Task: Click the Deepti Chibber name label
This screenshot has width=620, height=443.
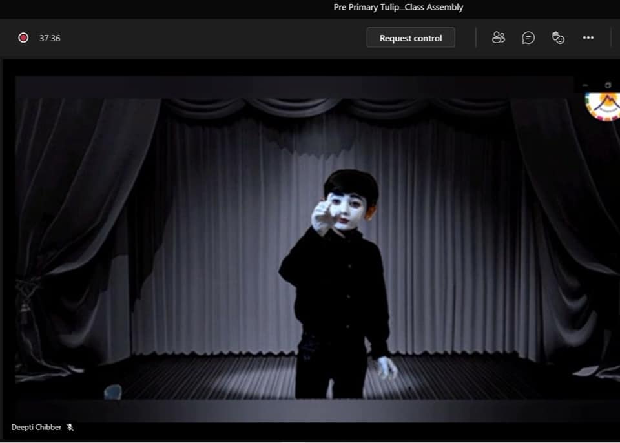Action: (x=36, y=428)
